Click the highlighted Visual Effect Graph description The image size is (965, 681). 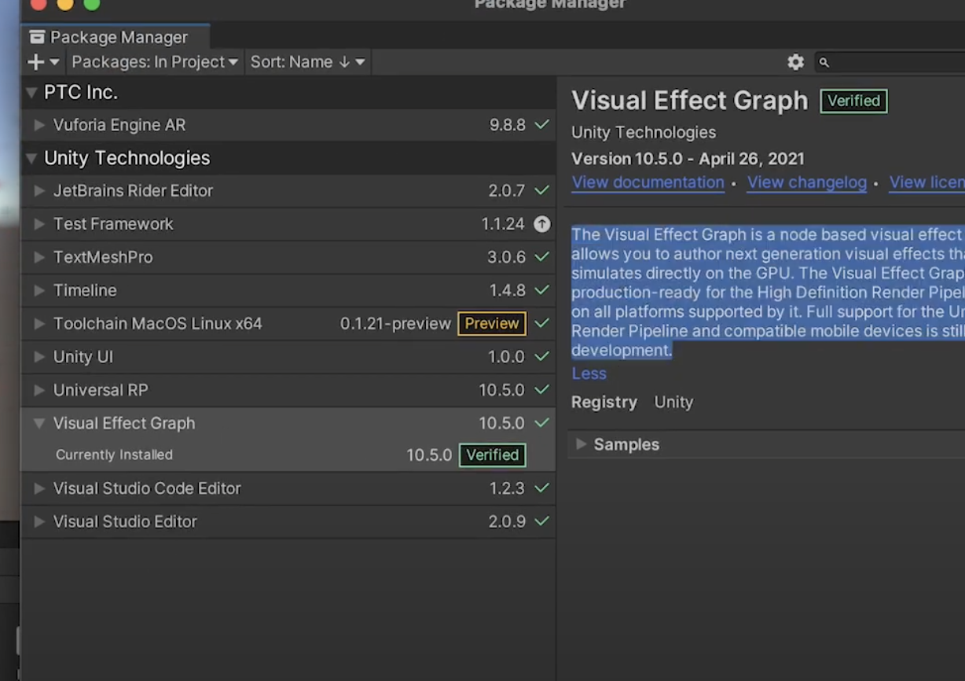(768, 293)
